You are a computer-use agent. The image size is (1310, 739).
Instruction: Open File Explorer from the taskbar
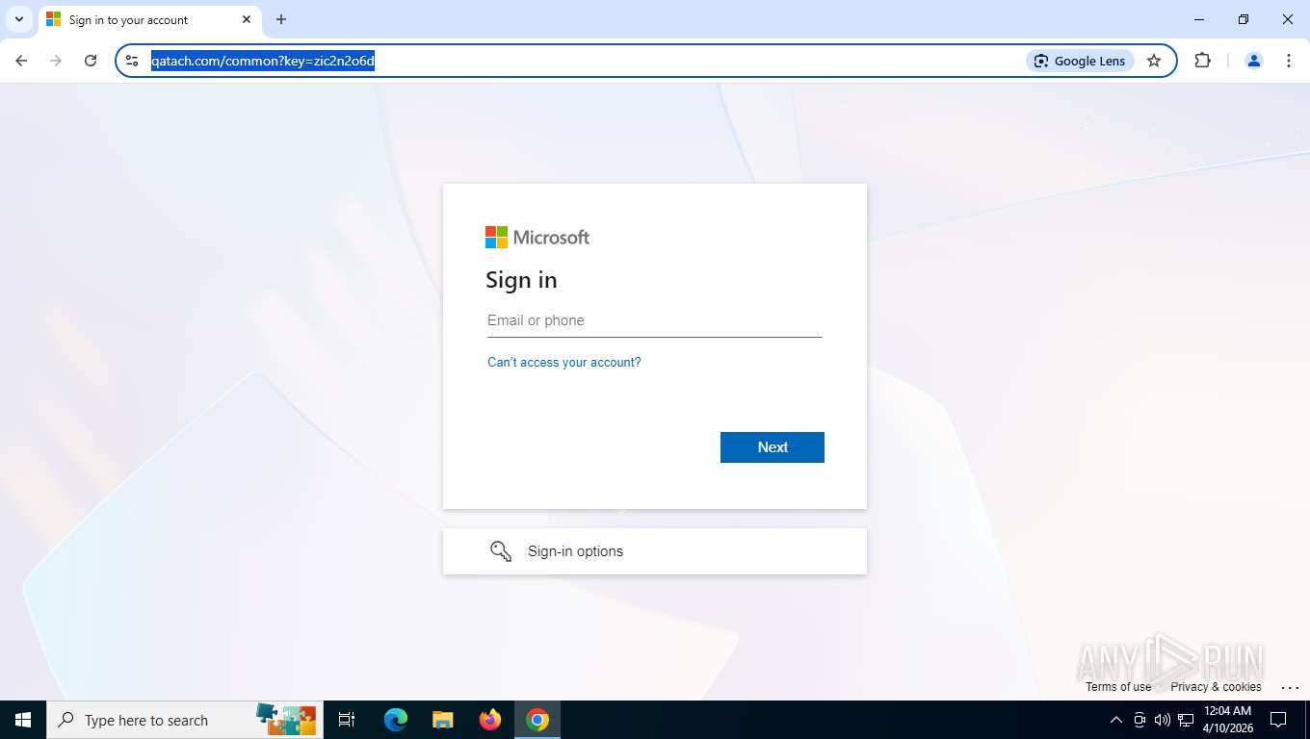[443, 720]
